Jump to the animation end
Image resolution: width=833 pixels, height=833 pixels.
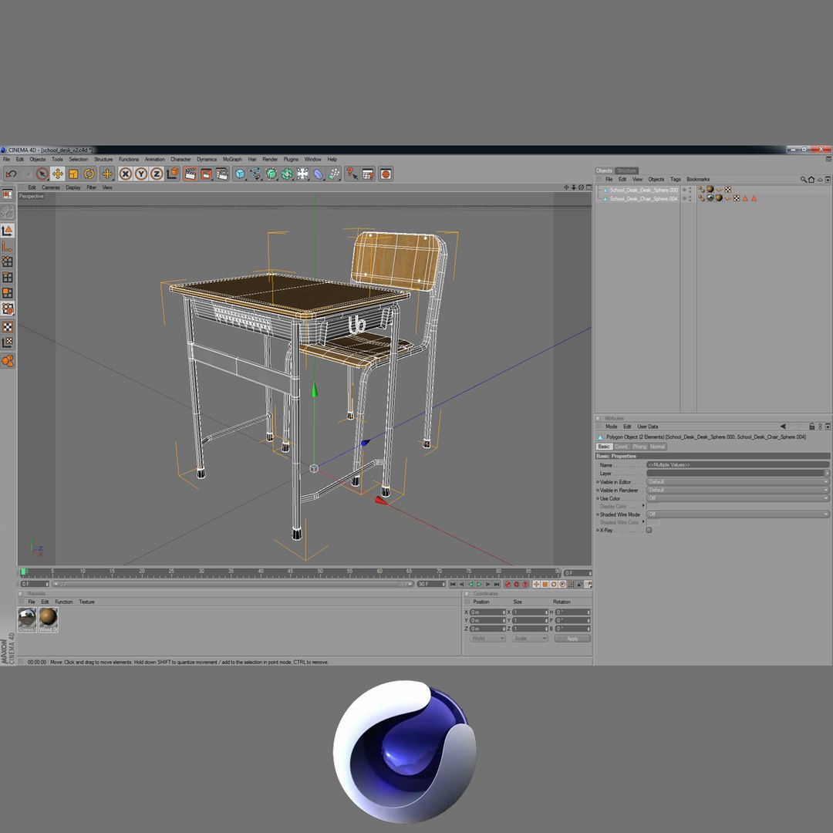(x=497, y=585)
